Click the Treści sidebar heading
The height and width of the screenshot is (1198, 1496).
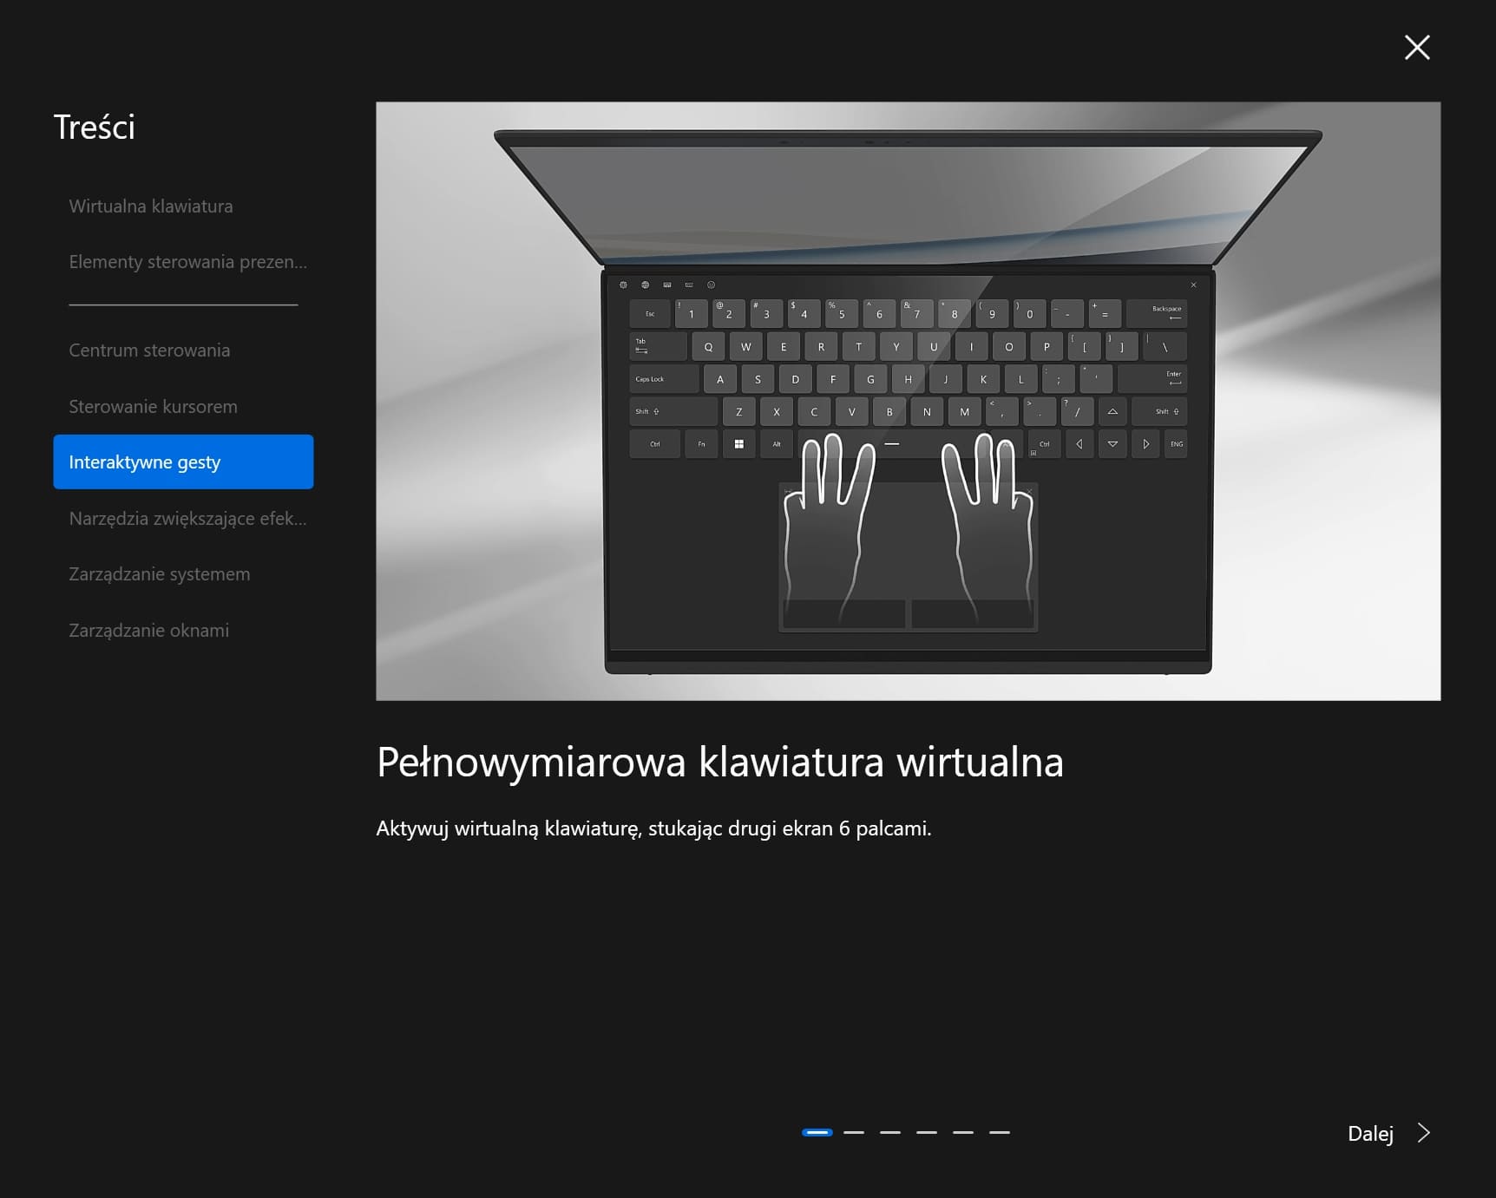click(x=95, y=128)
